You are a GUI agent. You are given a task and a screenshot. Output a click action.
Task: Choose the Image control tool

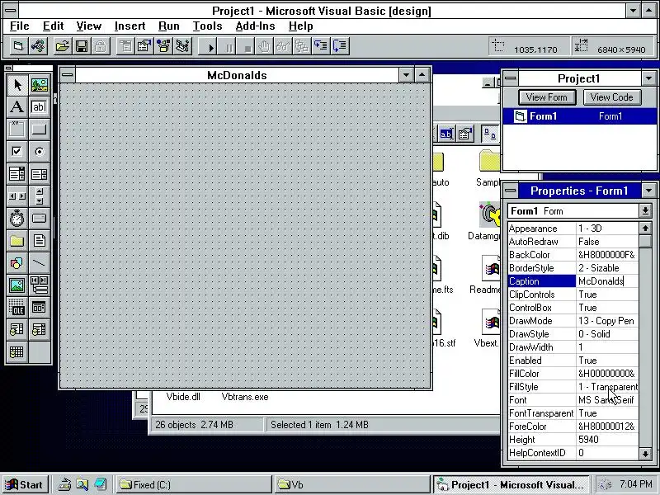[x=16, y=285]
